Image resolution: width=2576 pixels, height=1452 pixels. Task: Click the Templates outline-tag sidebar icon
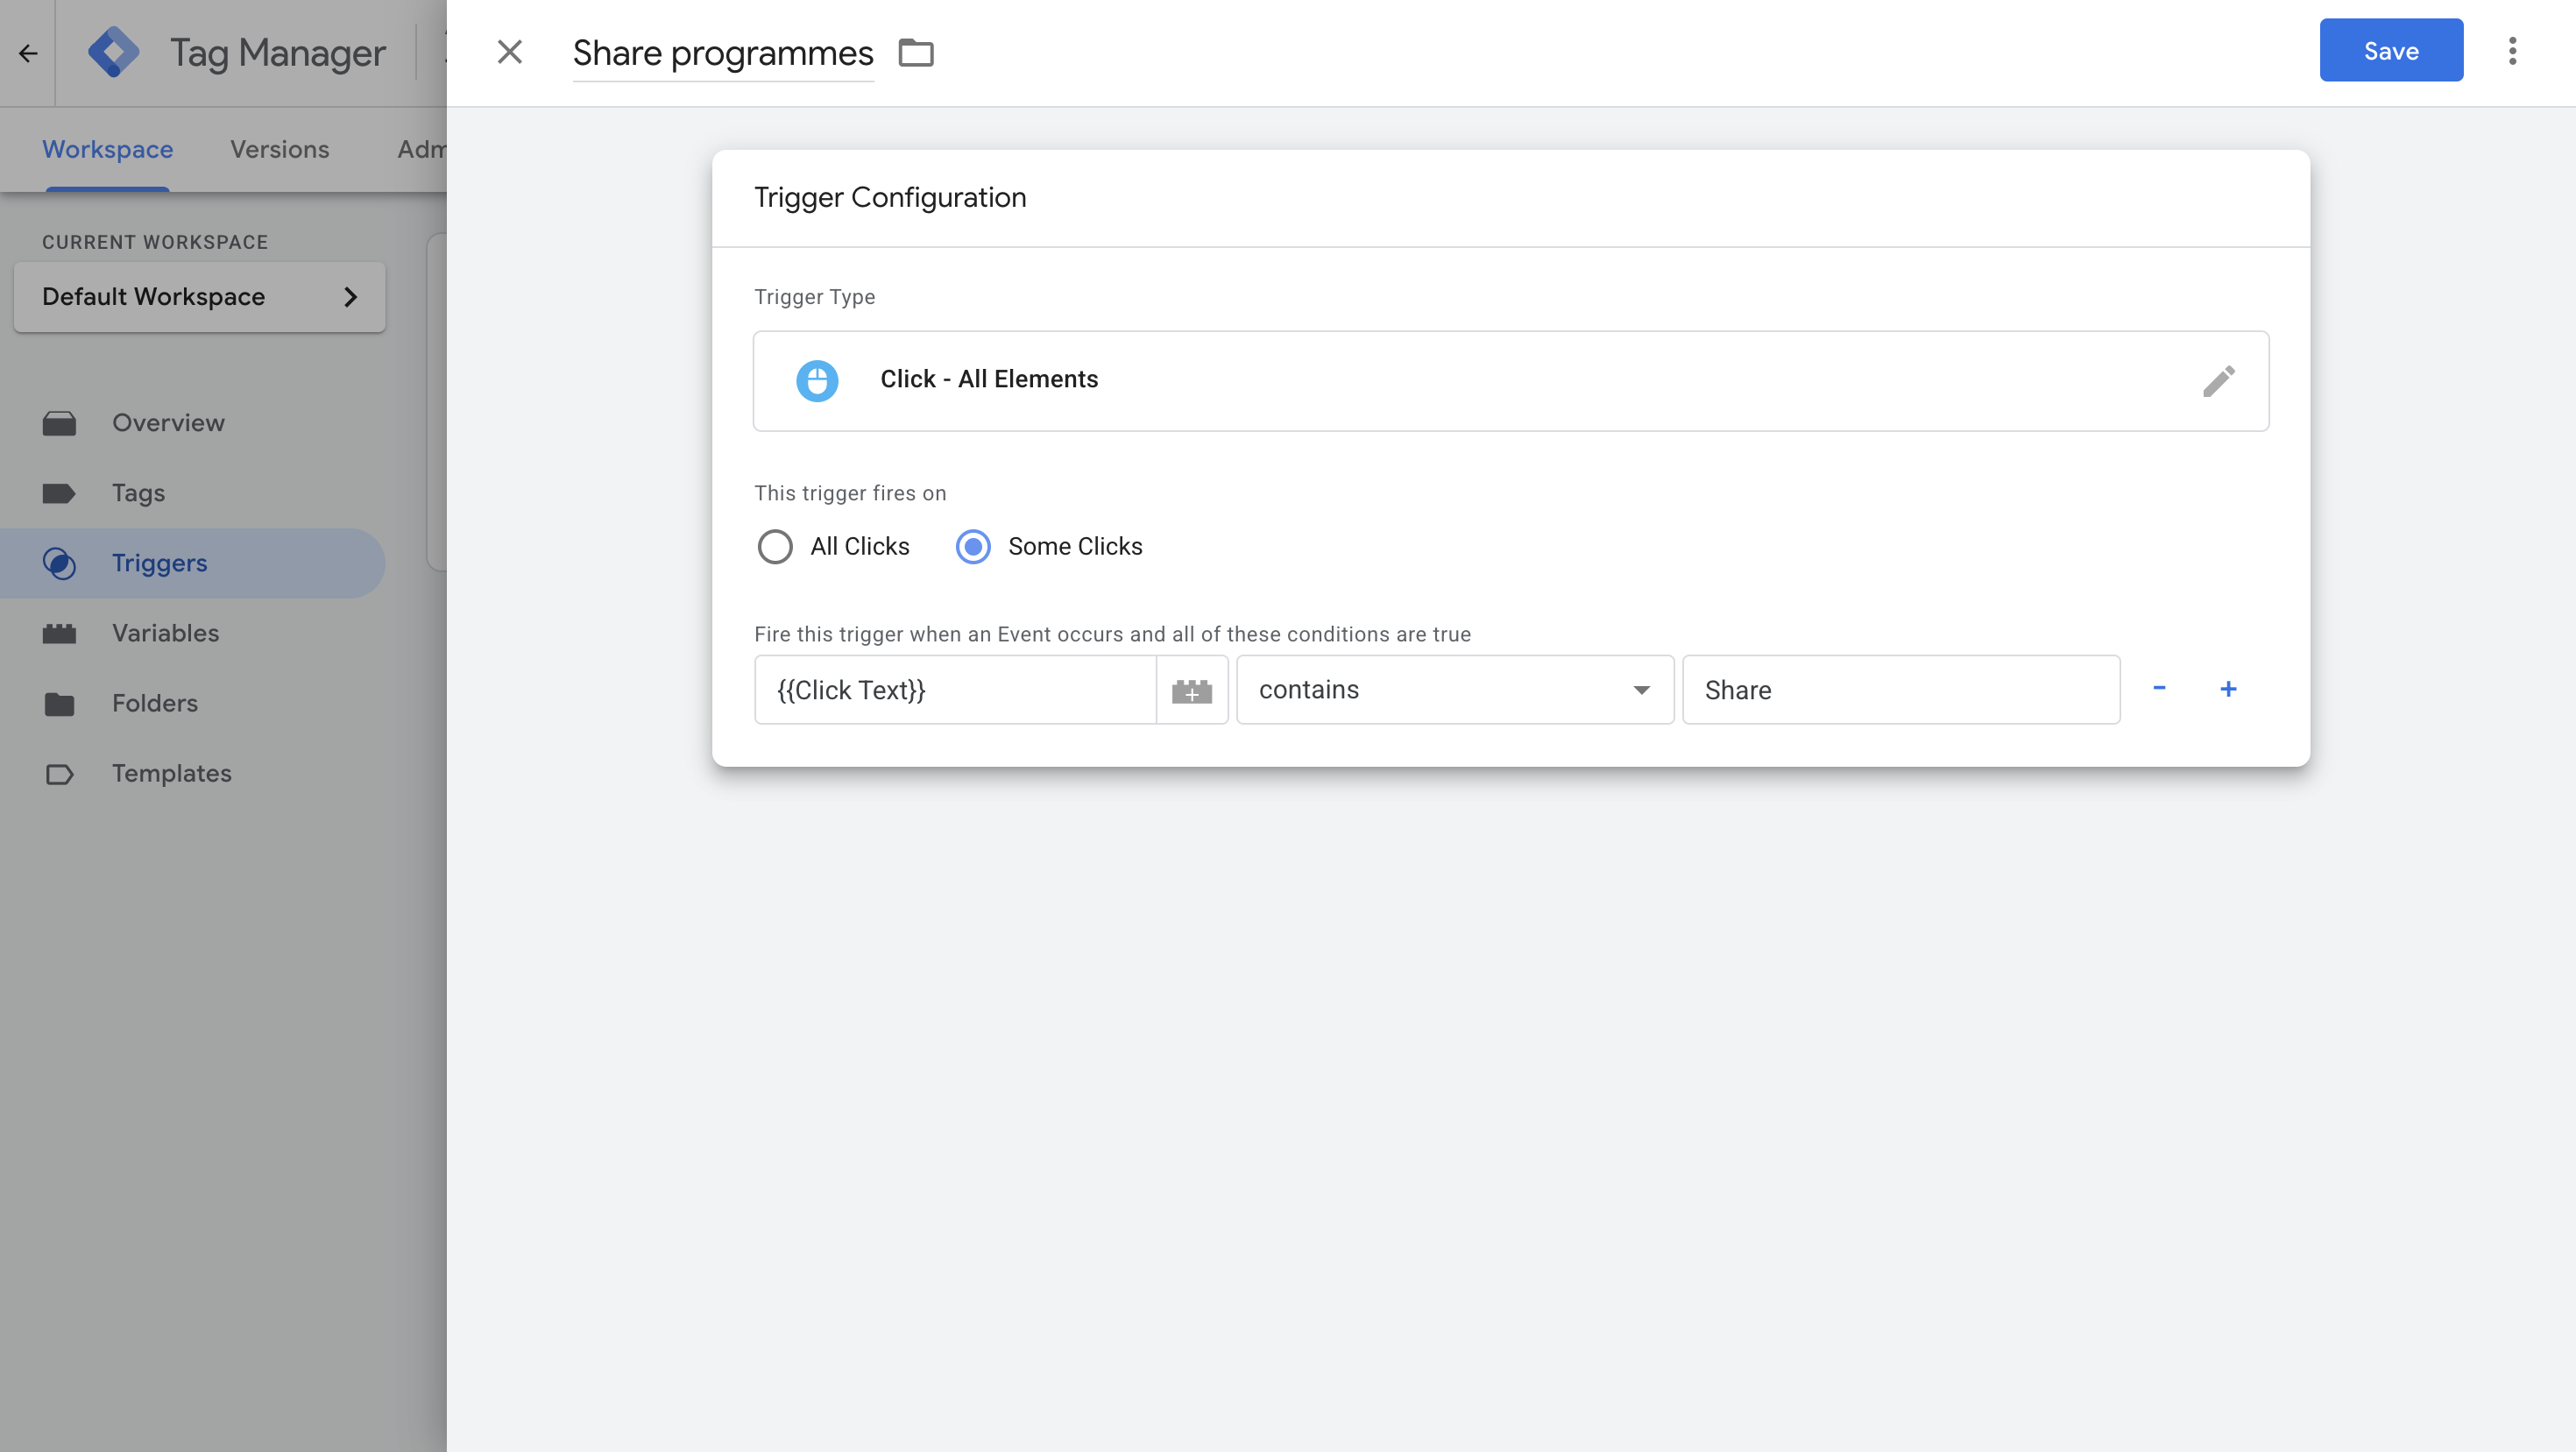[x=59, y=774]
